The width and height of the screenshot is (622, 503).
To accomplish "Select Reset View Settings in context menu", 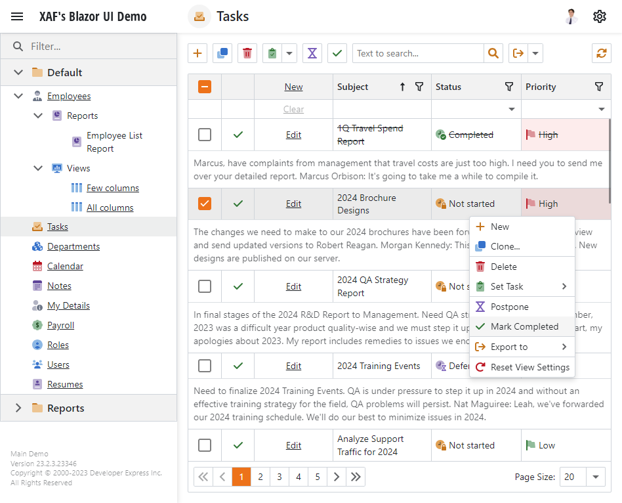I will click(522, 367).
